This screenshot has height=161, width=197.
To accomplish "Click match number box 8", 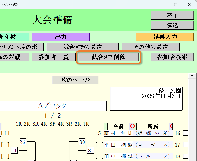I will pyautogui.click(x=91, y=150).
